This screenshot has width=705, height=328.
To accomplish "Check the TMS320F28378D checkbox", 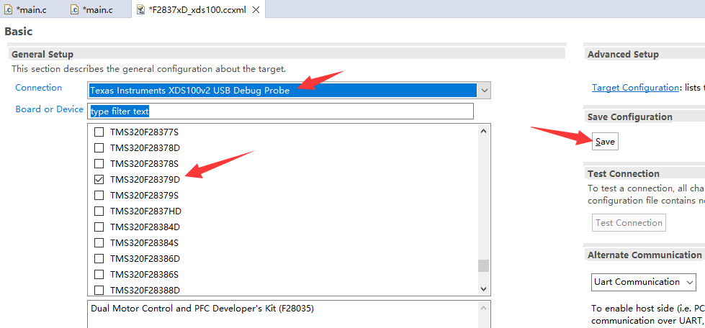I will [99, 148].
